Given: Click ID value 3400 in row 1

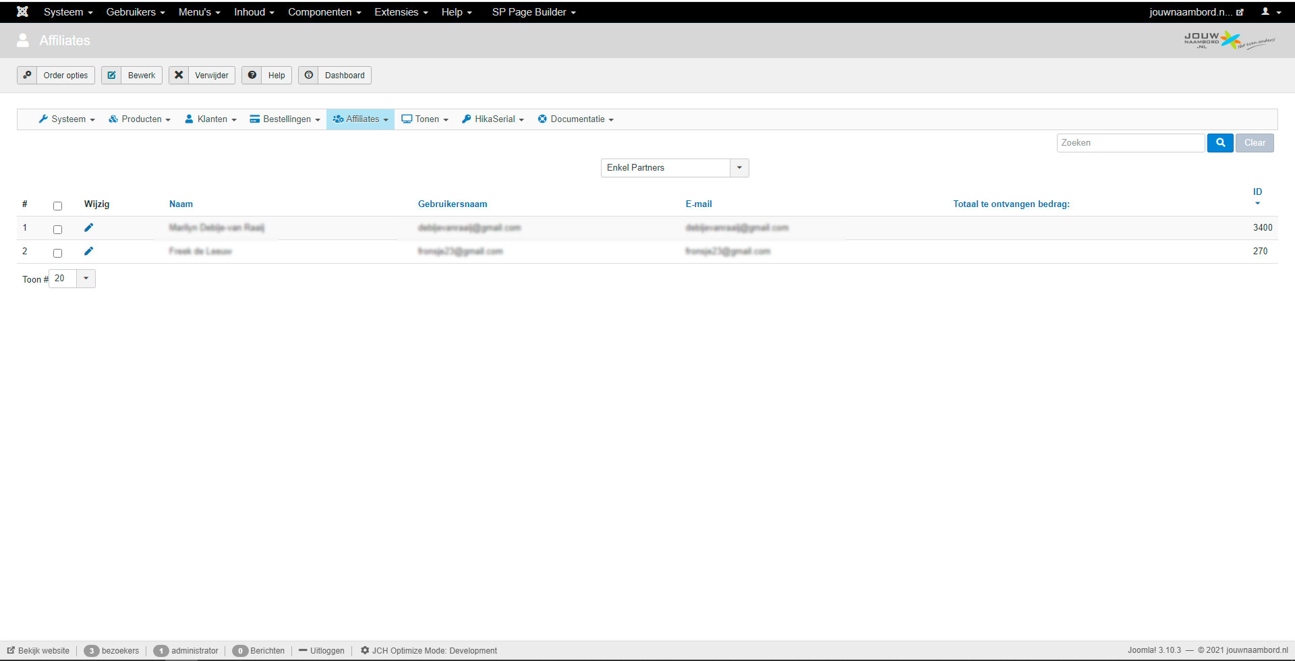Looking at the screenshot, I should click(x=1263, y=227).
